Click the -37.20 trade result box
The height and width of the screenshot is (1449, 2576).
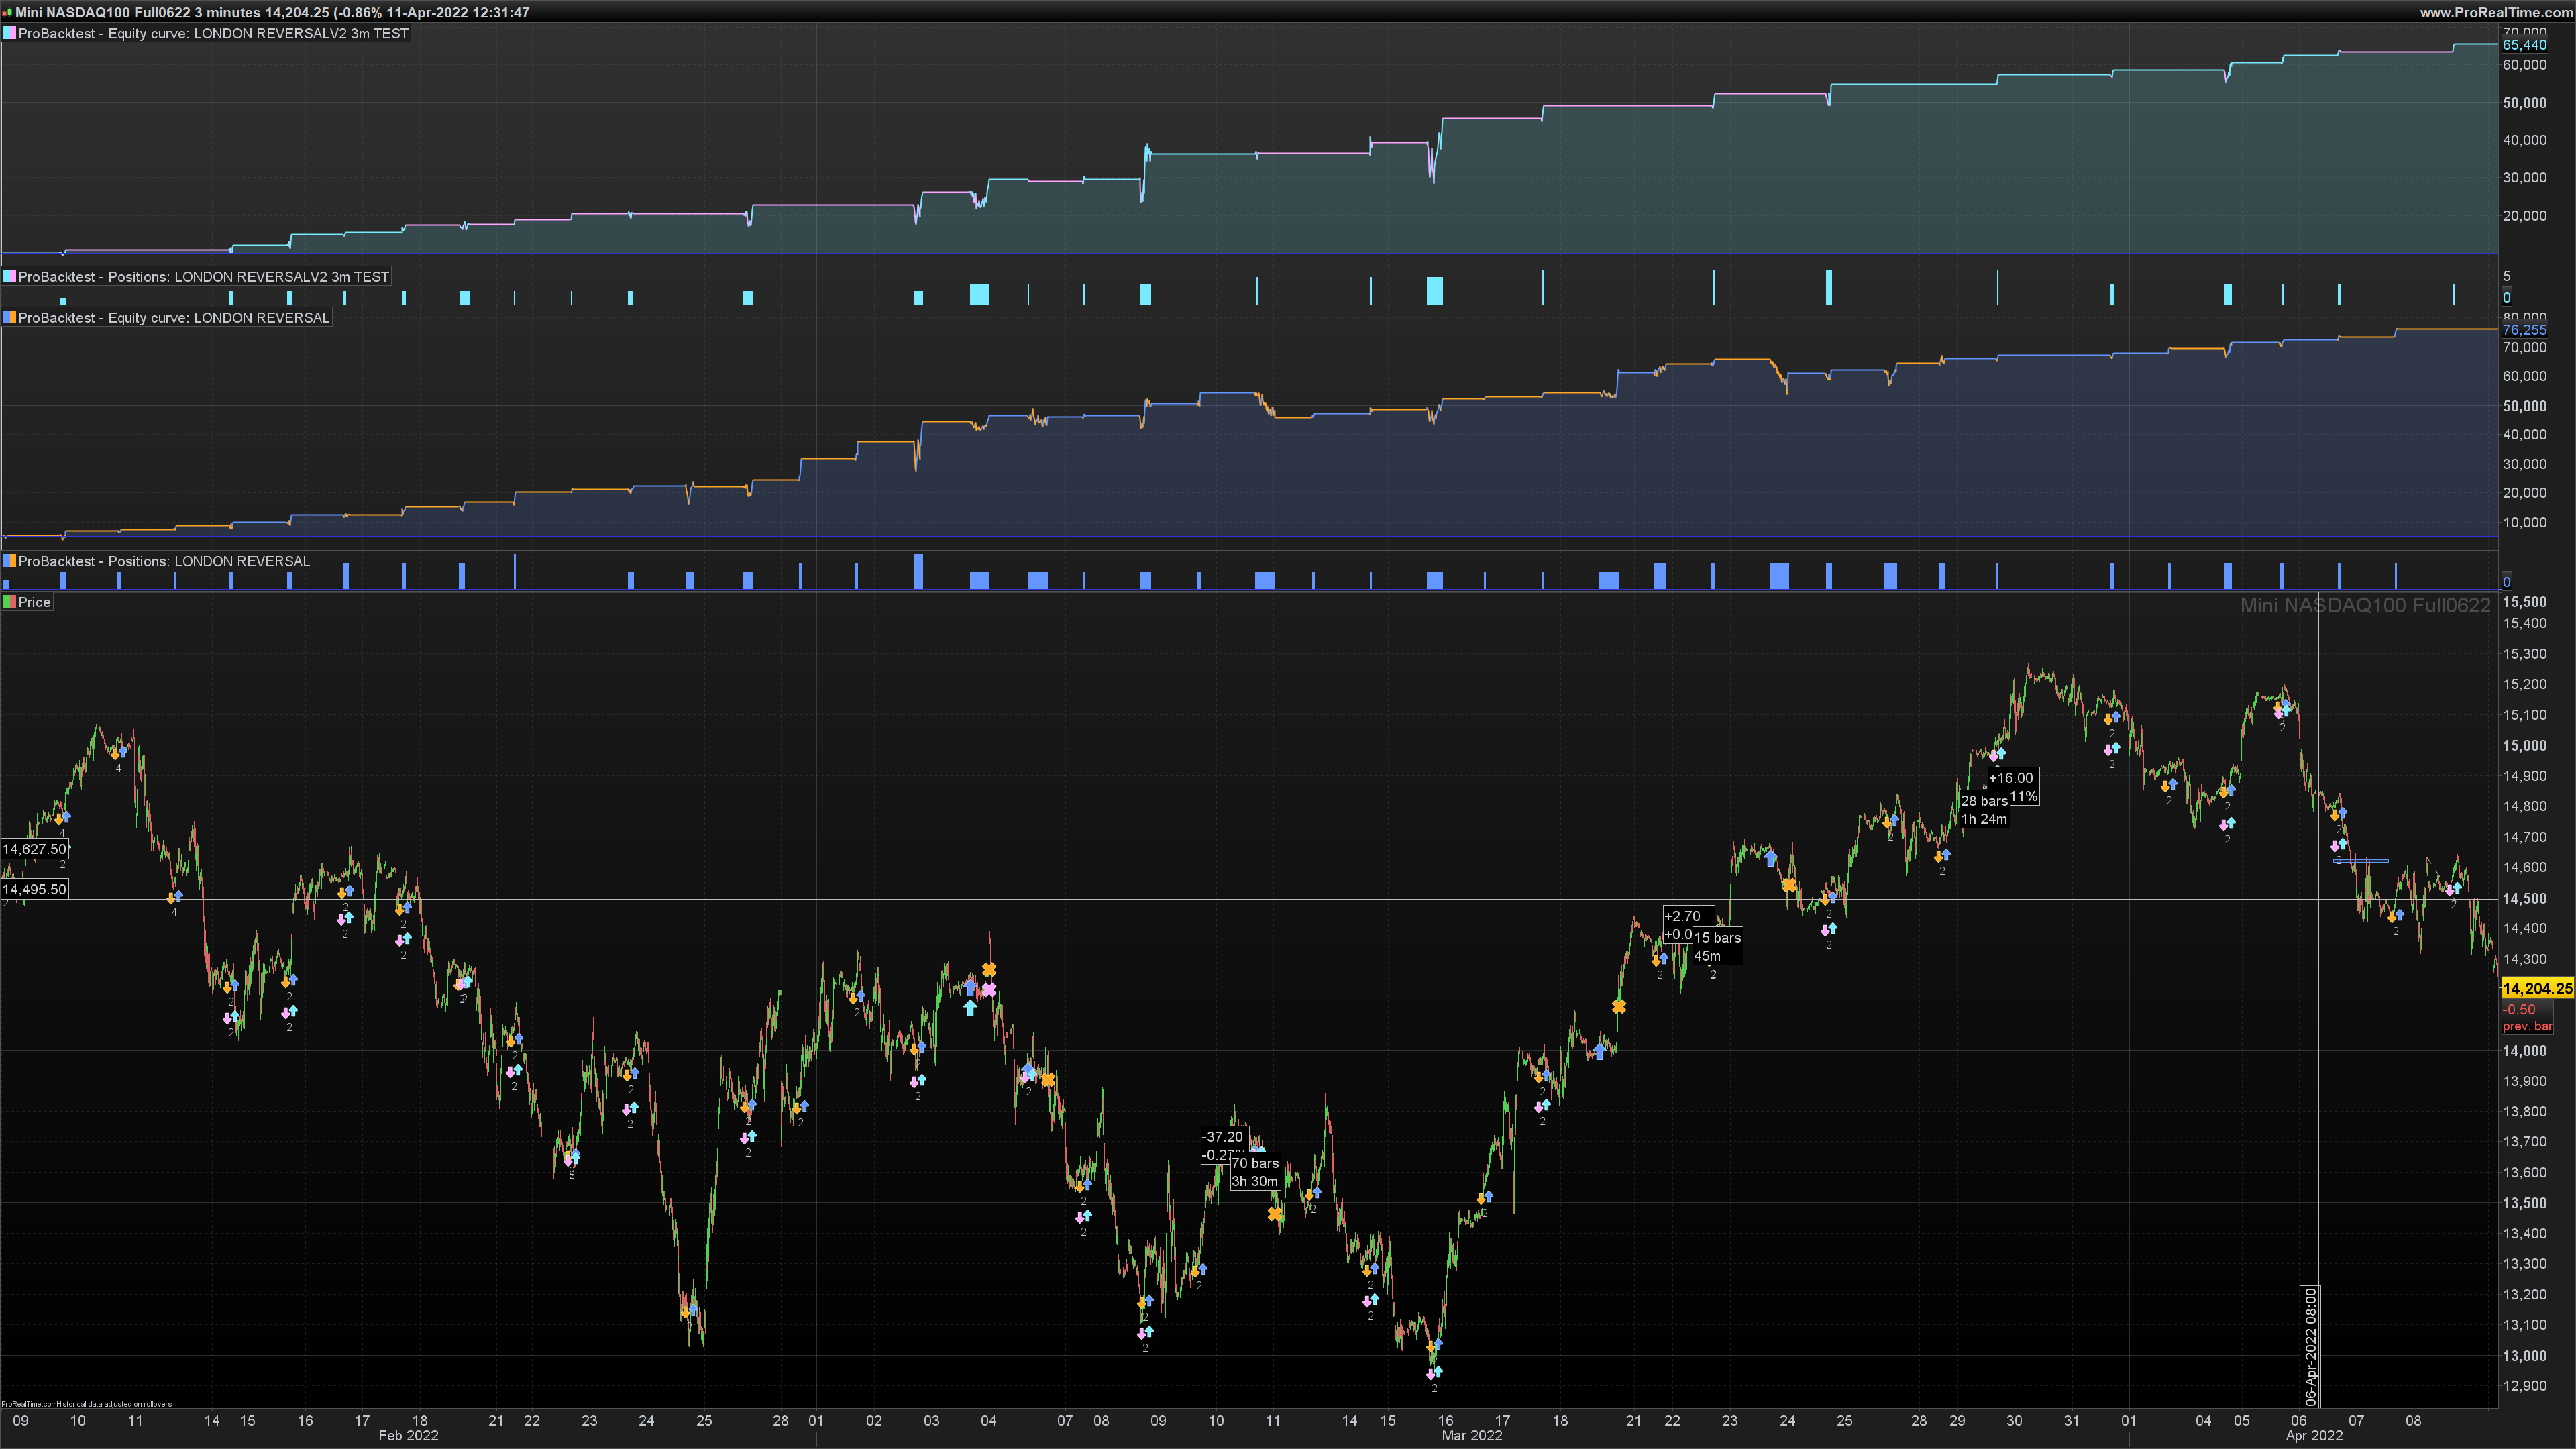(x=1223, y=1137)
